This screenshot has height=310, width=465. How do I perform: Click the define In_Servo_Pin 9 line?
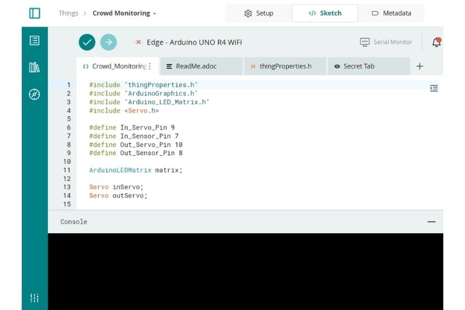[x=132, y=128]
